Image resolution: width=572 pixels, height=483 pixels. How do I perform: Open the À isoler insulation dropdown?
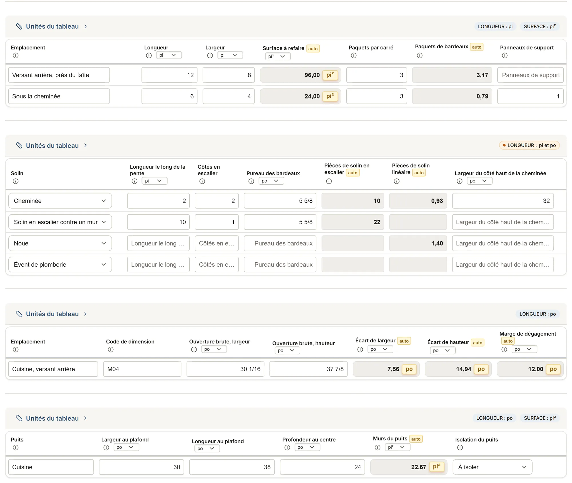click(x=492, y=467)
